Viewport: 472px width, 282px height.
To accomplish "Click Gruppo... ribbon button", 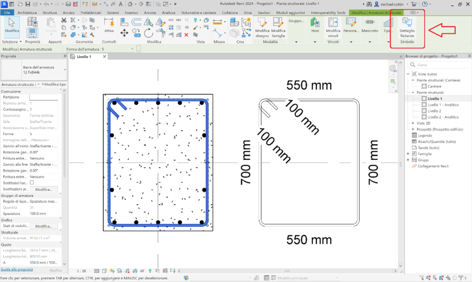I will click(x=296, y=21).
